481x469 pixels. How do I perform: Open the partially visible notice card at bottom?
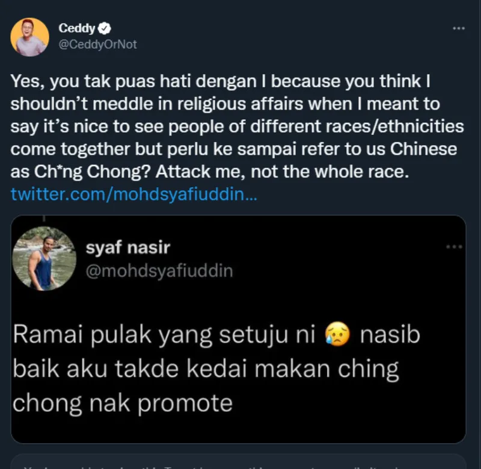[x=238, y=461]
